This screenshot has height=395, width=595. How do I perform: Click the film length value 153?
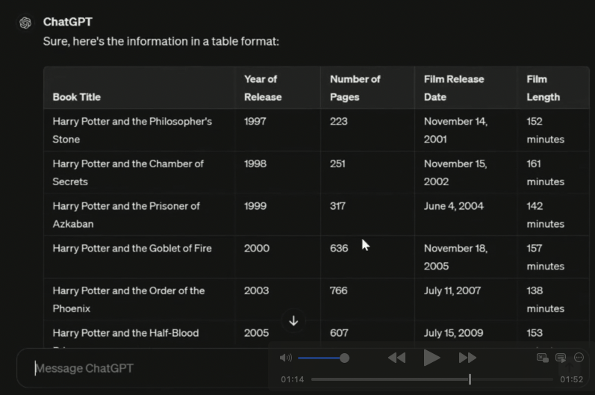[x=535, y=333]
